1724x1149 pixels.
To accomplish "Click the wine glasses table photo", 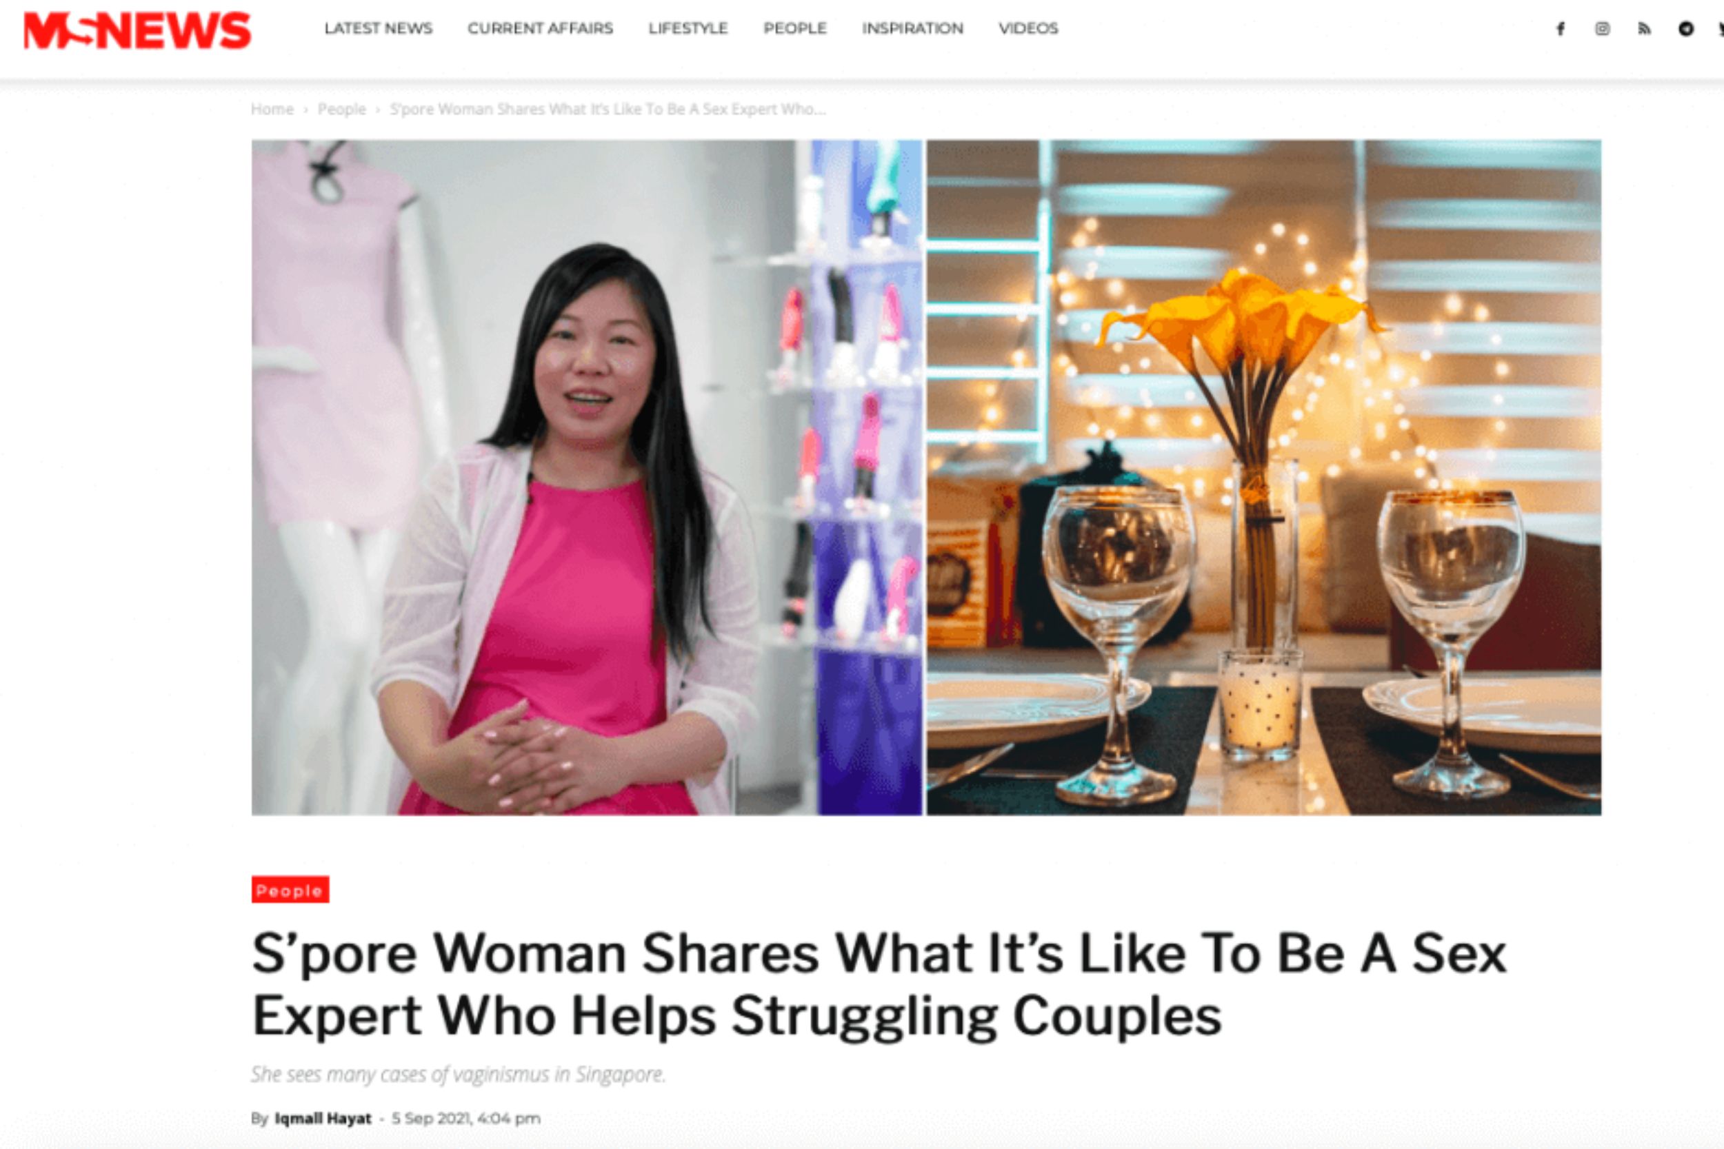I will pyautogui.click(x=1263, y=477).
